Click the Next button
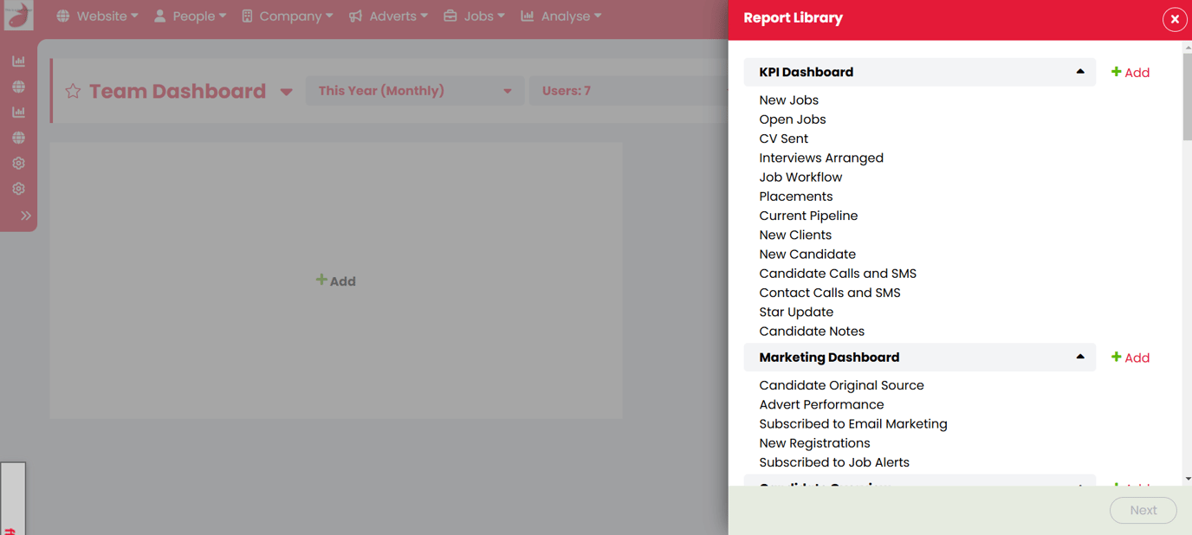The height and width of the screenshot is (535, 1192). 1143,511
